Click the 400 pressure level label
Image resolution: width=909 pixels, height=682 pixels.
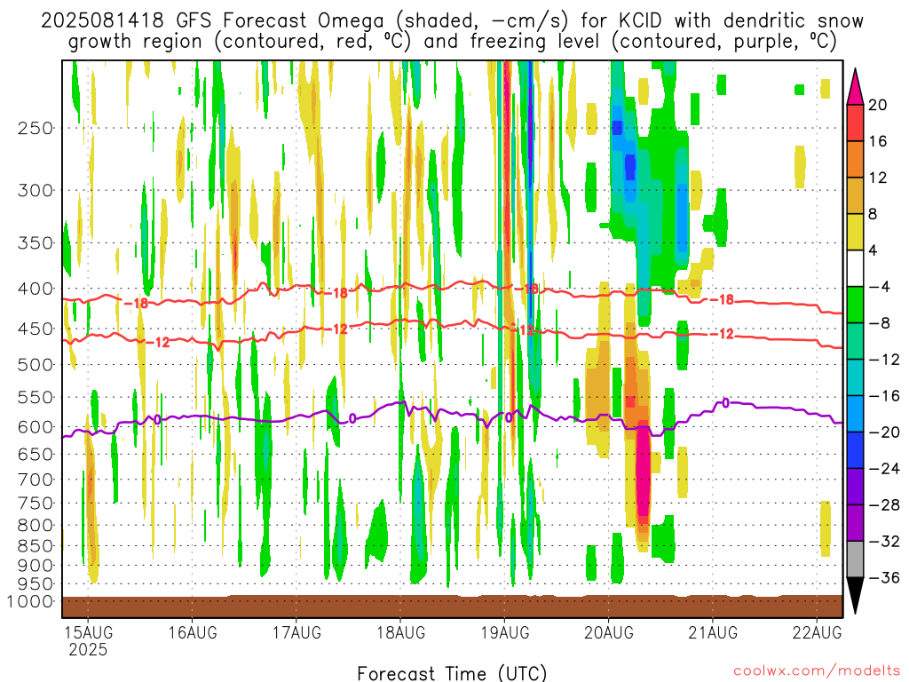36,289
